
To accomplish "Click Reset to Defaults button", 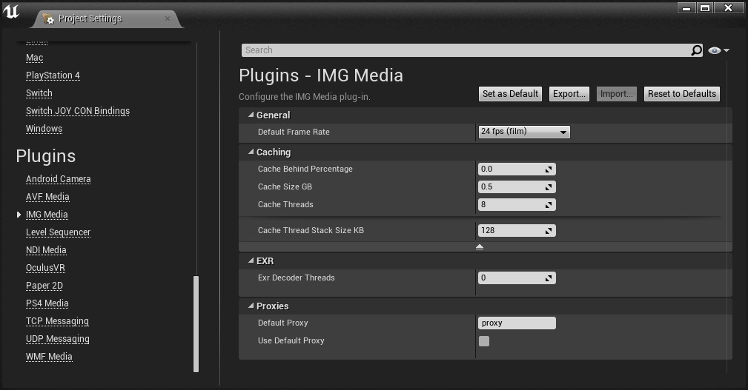I will [682, 94].
